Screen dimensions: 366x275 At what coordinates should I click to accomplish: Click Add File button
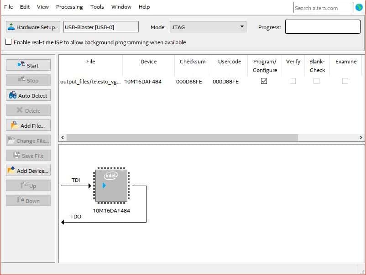pyautogui.click(x=28, y=125)
